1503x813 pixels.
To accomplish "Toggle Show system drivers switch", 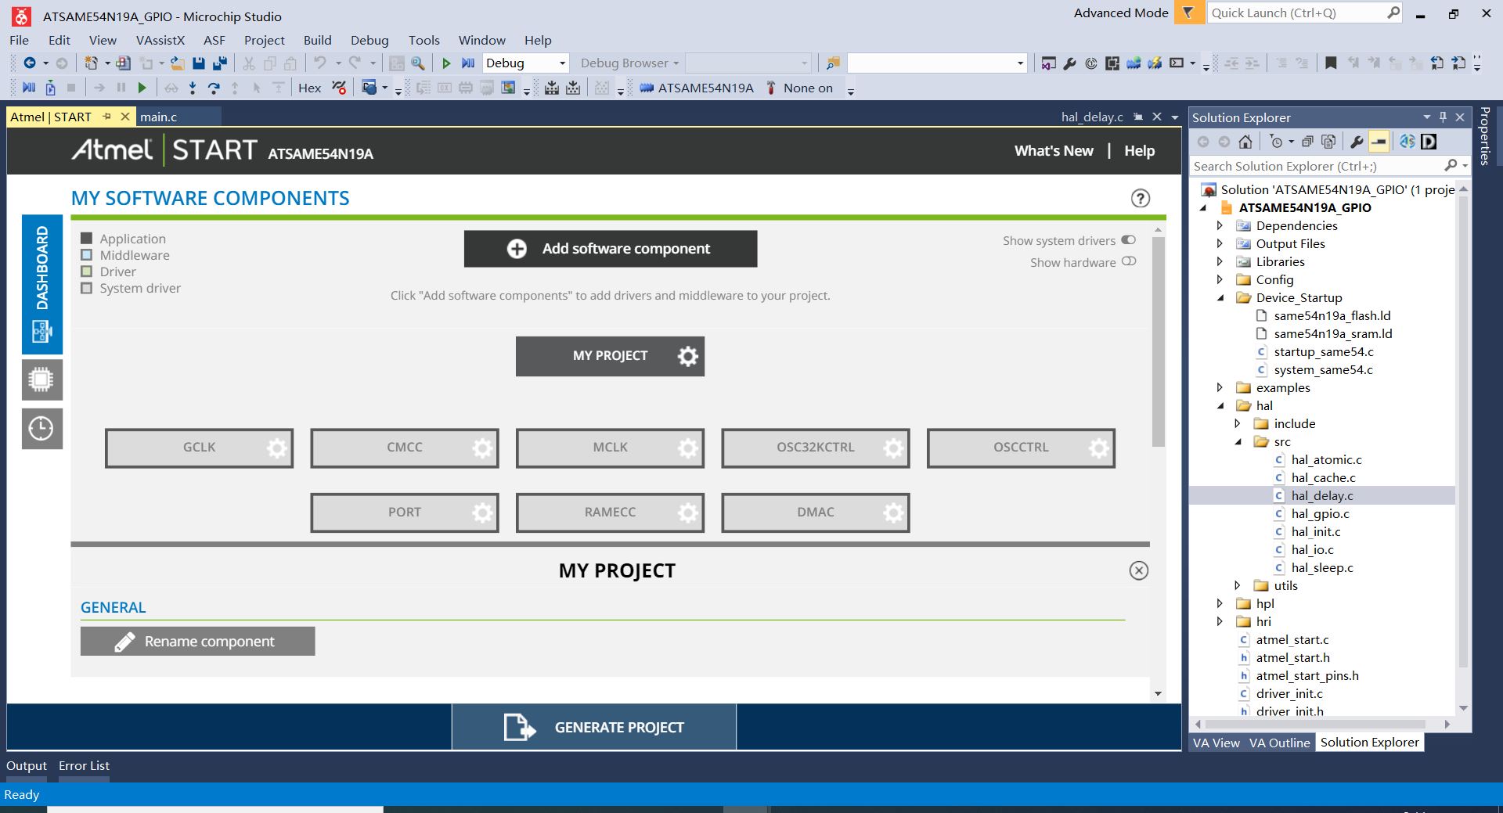I will pos(1128,240).
